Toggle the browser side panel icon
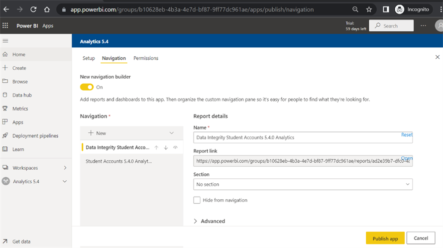 [386, 9]
